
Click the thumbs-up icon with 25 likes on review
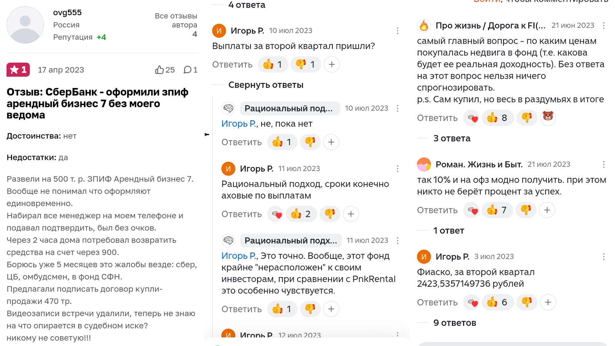click(x=160, y=70)
